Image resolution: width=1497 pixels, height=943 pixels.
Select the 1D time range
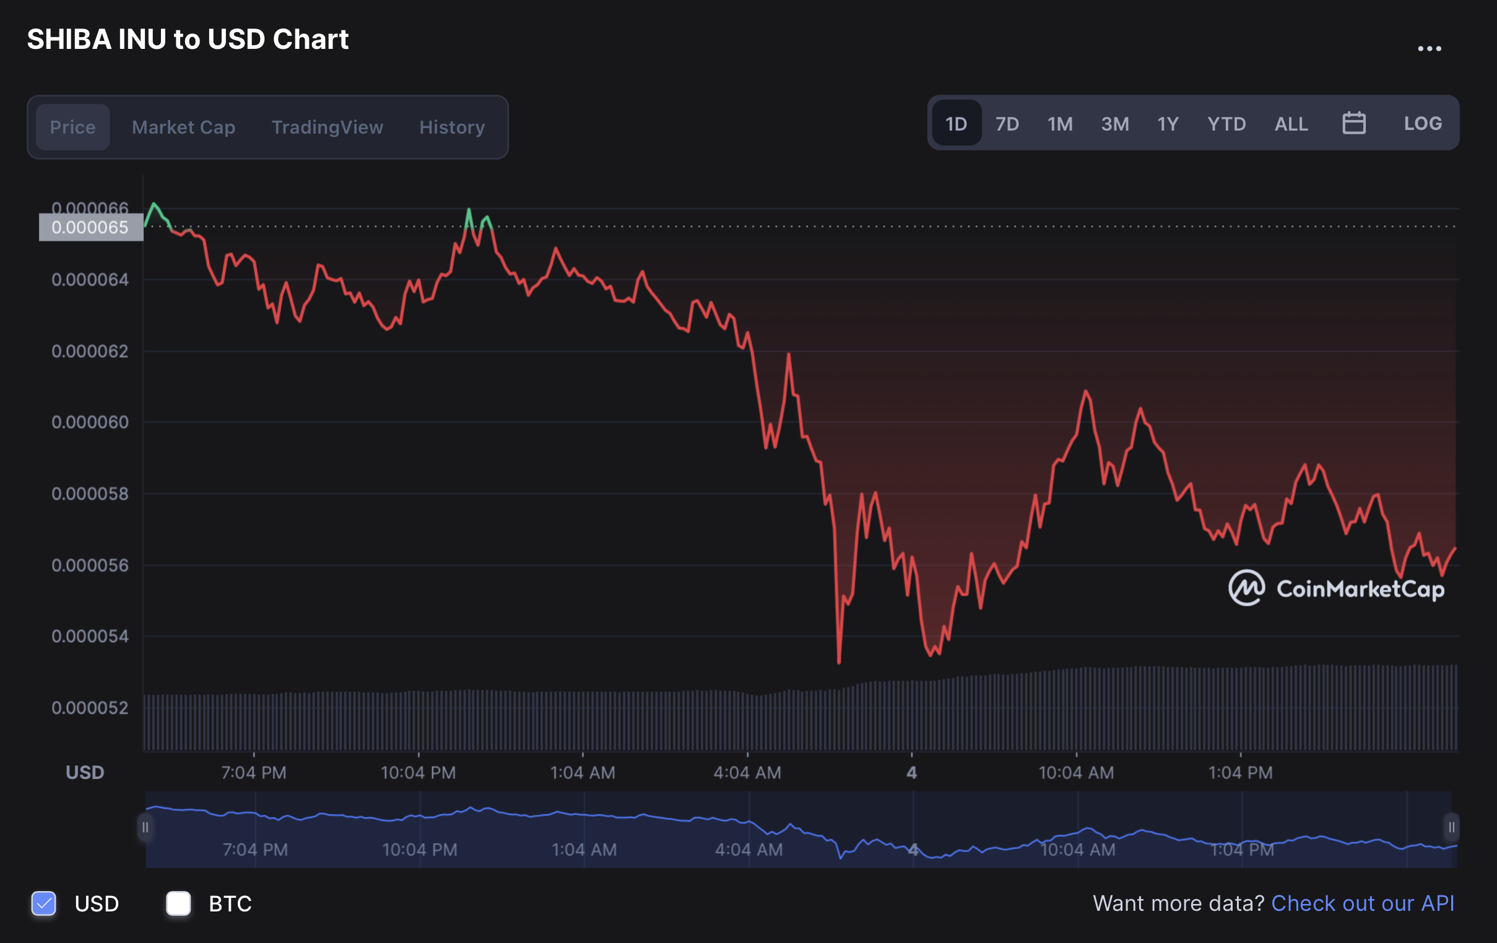tap(956, 124)
